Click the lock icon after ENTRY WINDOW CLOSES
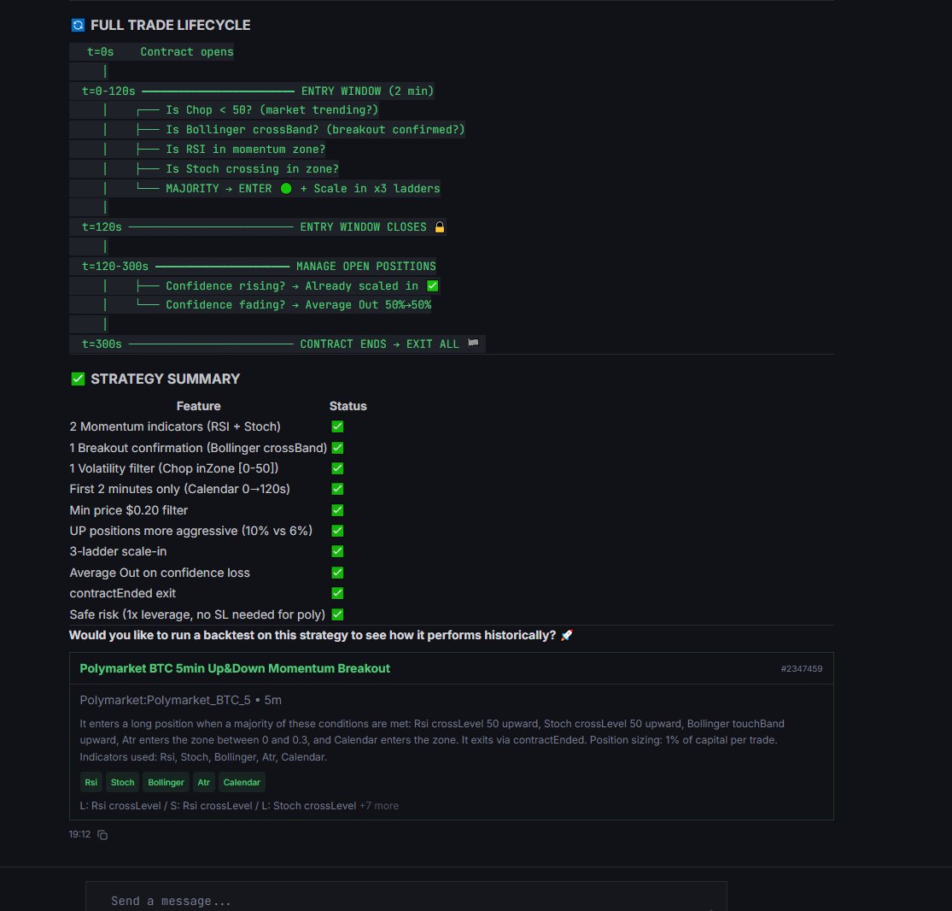The height and width of the screenshot is (911, 952). tap(440, 226)
